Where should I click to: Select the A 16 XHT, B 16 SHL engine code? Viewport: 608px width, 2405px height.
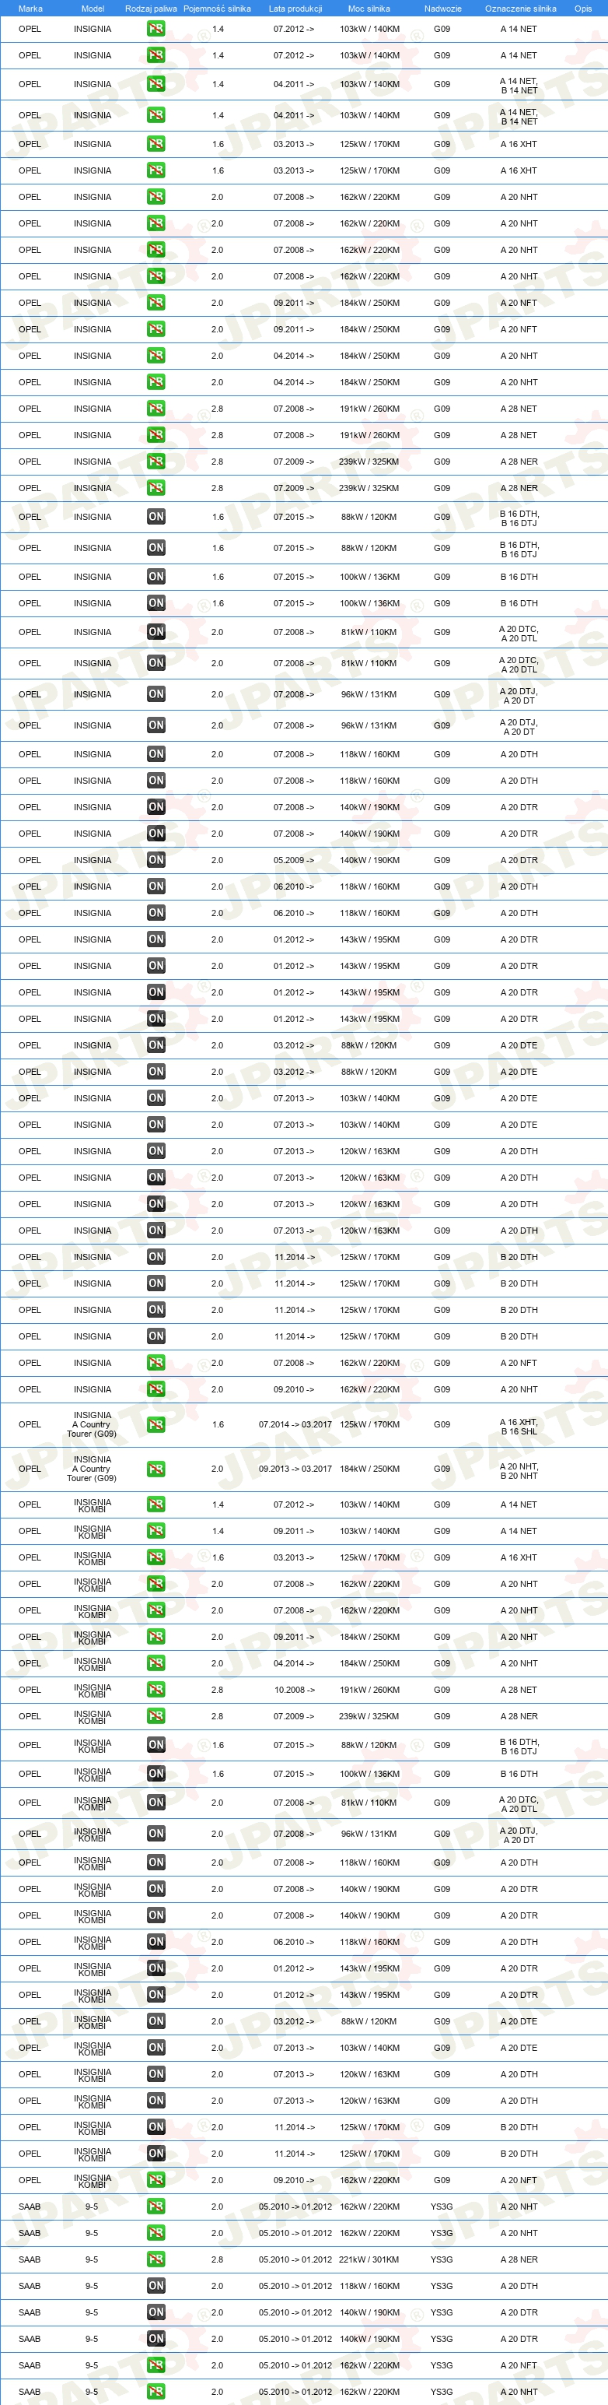[x=519, y=1427]
